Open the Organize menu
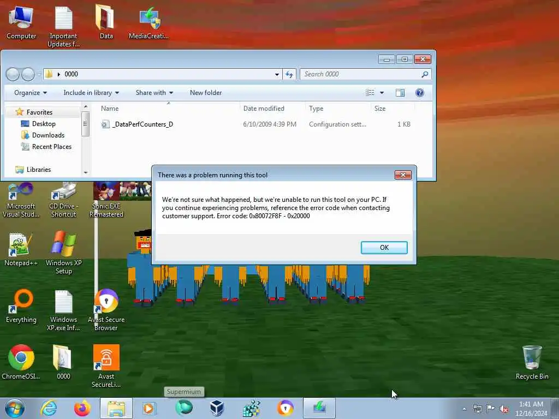Image resolution: width=559 pixels, height=419 pixels. tap(31, 93)
